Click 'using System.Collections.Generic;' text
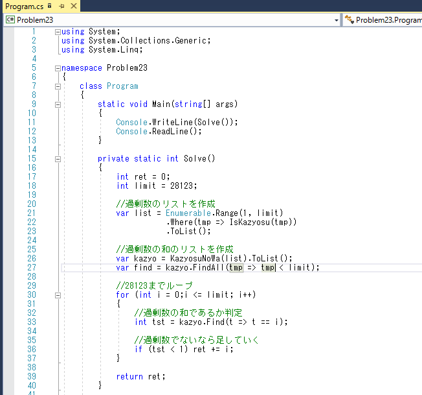 tap(136, 41)
